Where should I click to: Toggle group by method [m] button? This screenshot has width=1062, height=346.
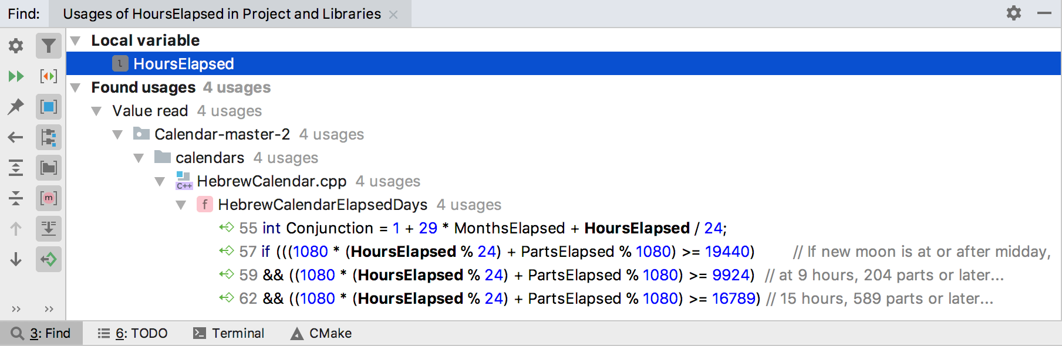(x=49, y=198)
